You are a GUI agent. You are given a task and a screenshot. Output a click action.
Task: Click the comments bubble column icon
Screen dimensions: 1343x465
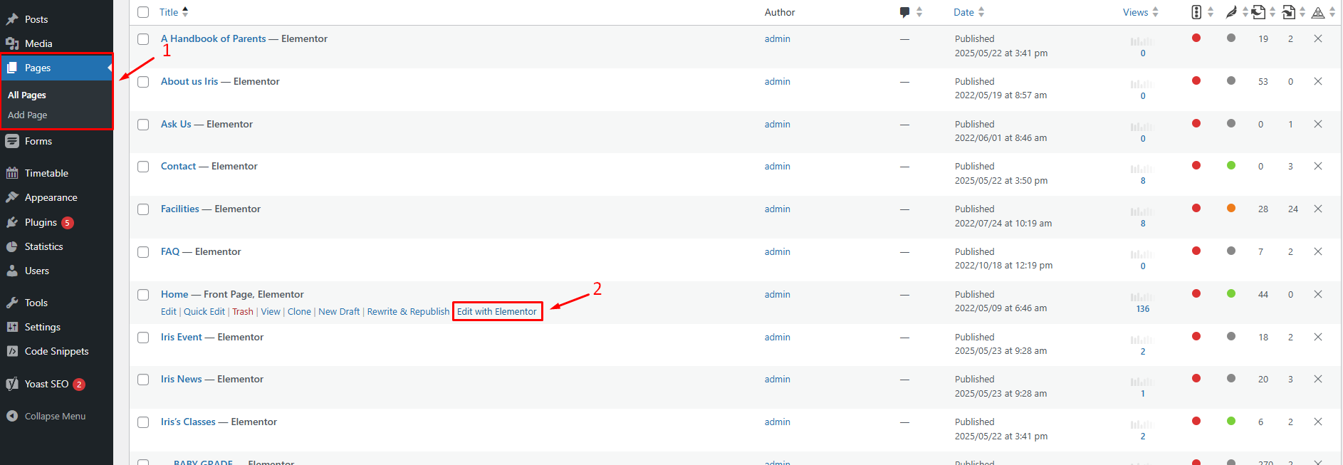click(904, 12)
